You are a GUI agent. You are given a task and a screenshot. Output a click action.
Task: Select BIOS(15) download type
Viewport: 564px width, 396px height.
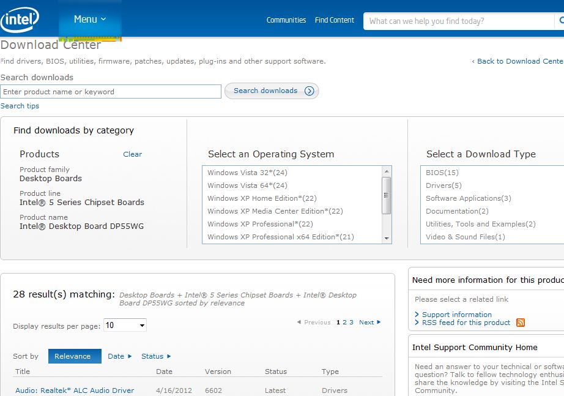tap(442, 173)
